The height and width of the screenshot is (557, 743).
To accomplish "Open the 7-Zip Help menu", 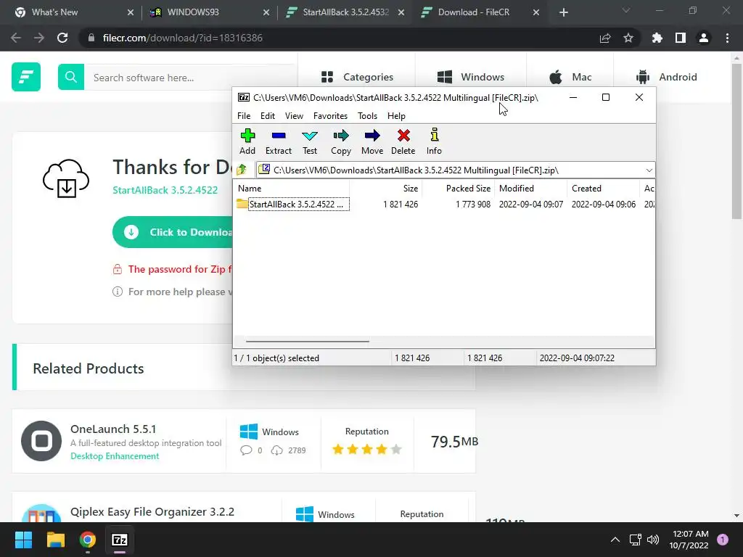I will (396, 116).
